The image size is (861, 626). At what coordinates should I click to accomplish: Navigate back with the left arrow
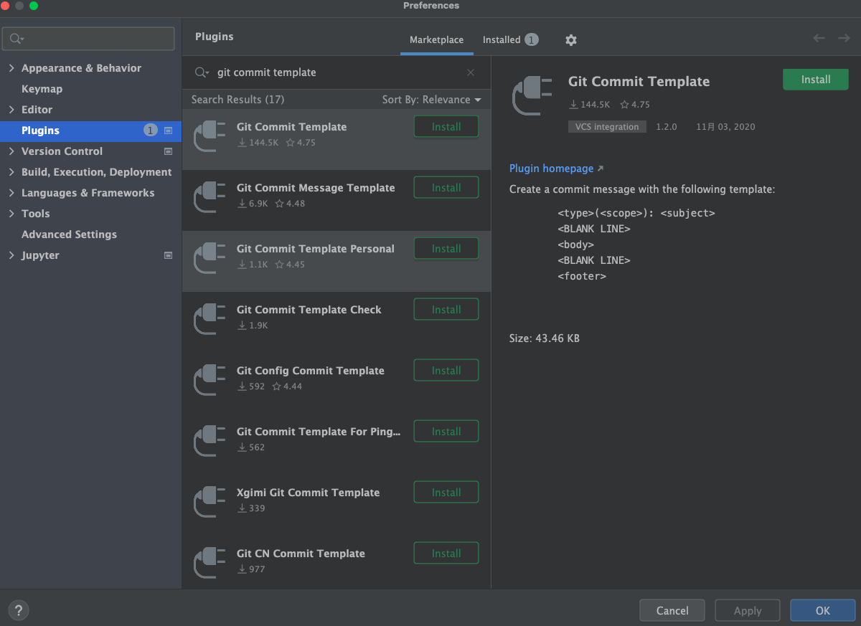(819, 38)
